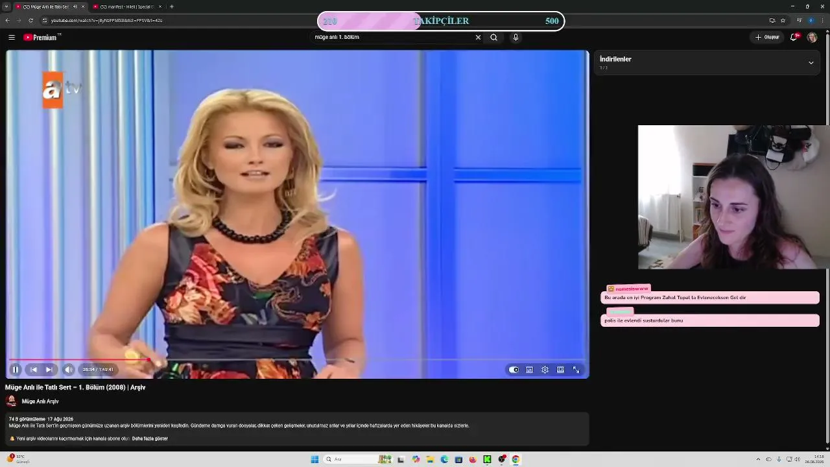Expand the İndirilenler playlist panel
This screenshot has width=830, height=467.
point(811,63)
